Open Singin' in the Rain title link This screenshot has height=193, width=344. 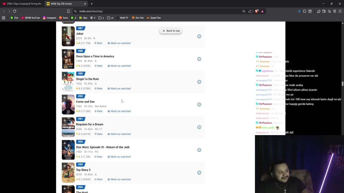[x=87, y=79]
